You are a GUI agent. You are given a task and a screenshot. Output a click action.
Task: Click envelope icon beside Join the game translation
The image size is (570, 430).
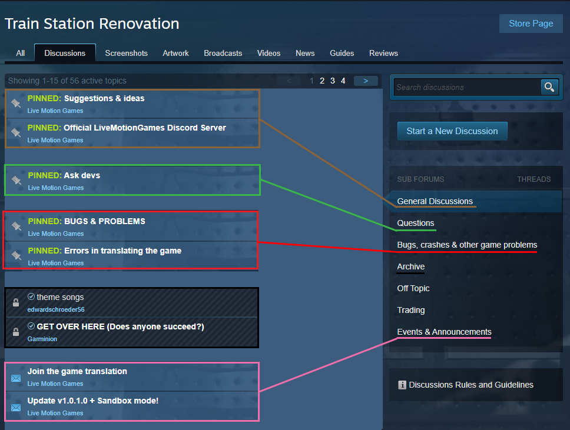pos(16,378)
